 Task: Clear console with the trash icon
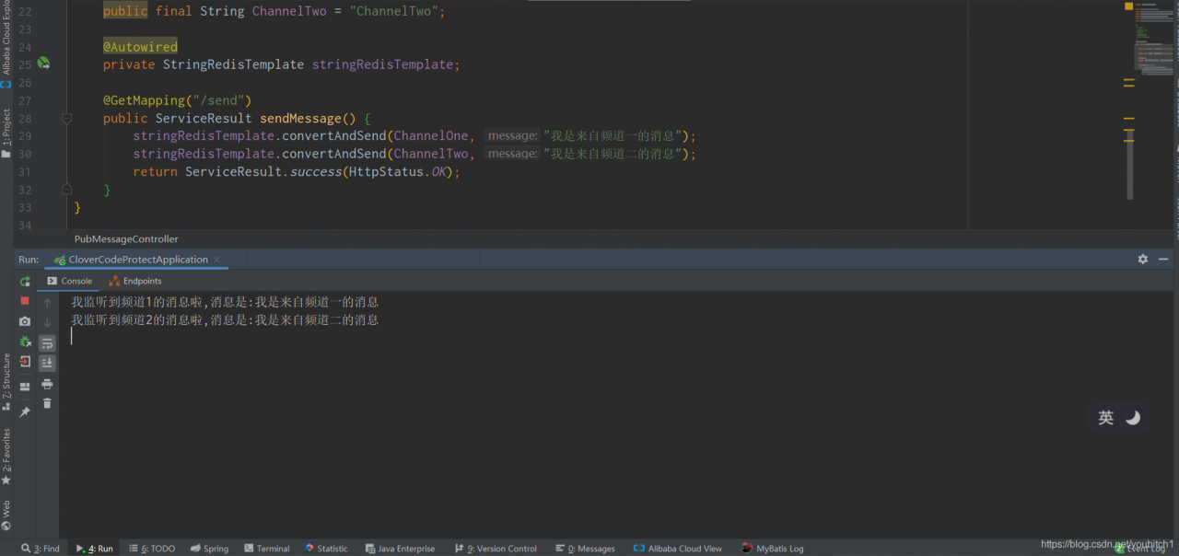click(47, 403)
